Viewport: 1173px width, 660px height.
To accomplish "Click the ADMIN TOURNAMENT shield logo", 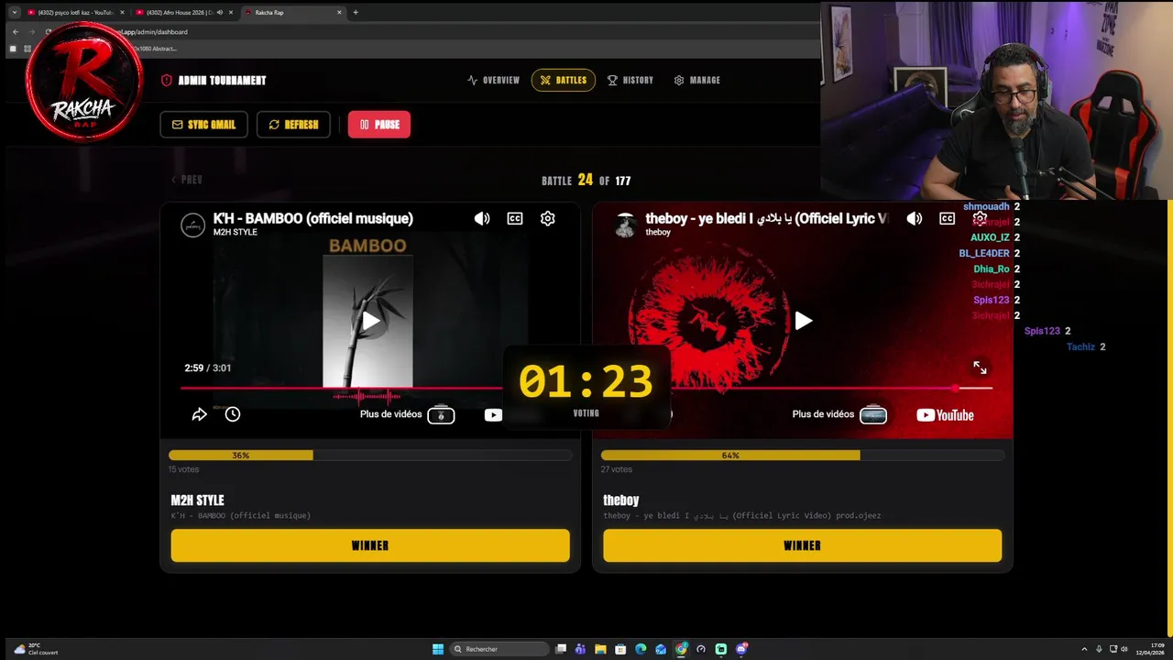I will (x=167, y=80).
